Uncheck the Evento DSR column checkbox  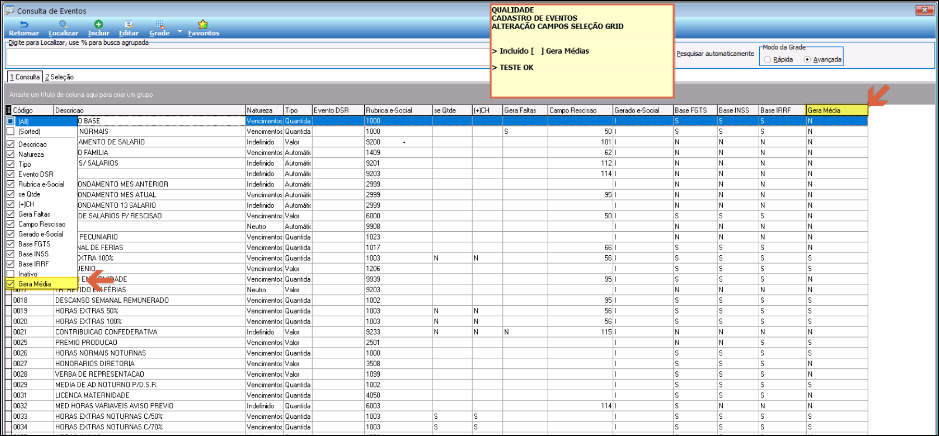[x=10, y=174]
